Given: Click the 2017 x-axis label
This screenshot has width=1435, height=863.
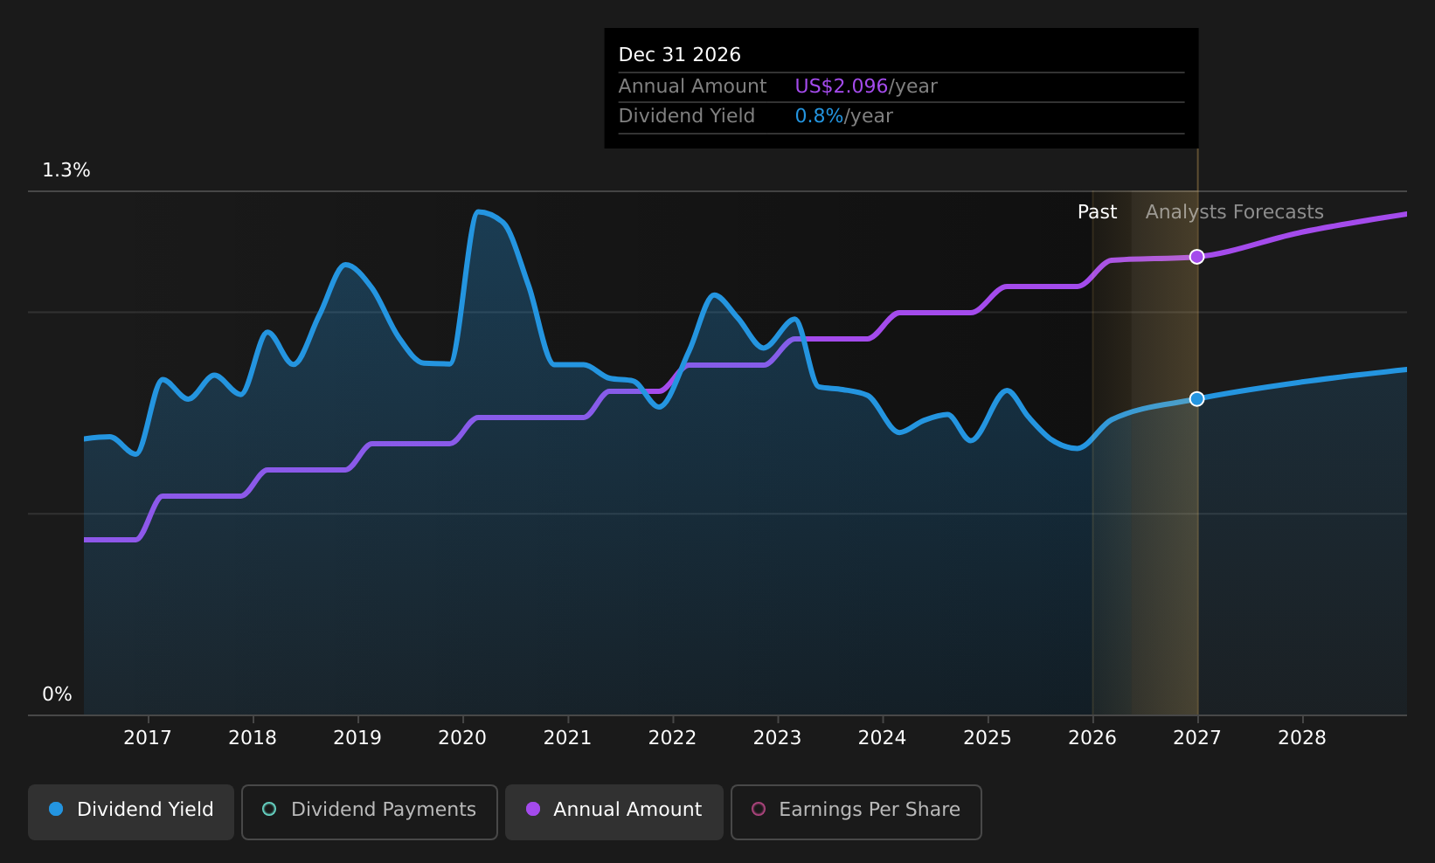Looking at the screenshot, I should [x=148, y=738].
